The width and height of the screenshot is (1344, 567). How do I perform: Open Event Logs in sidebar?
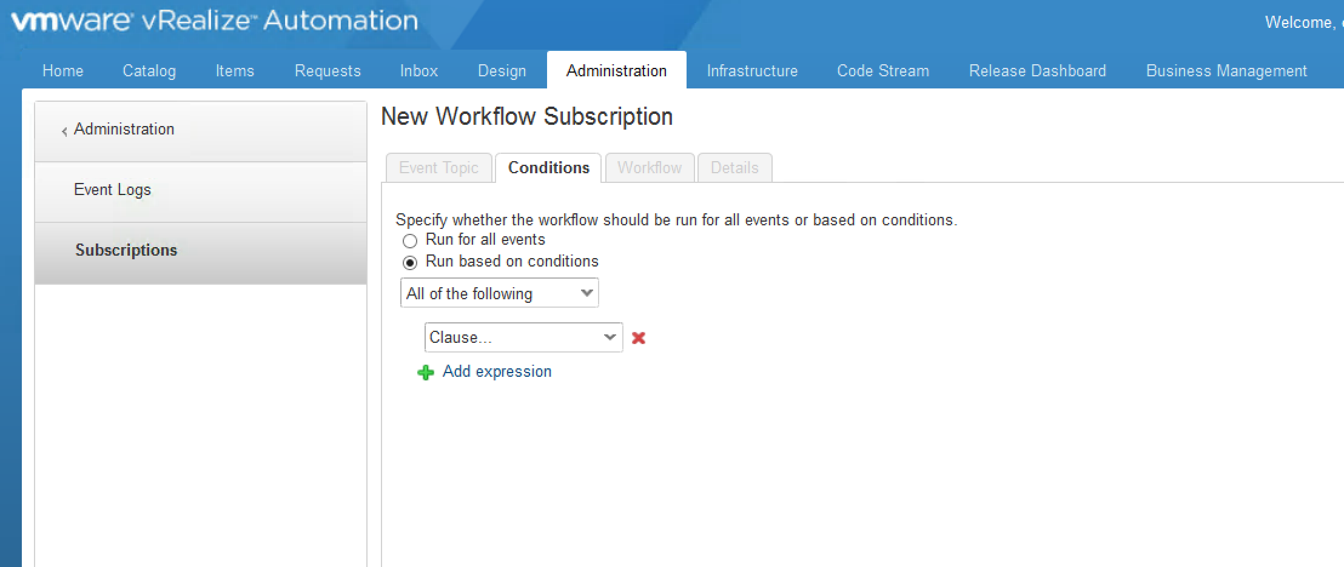pyautogui.click(x=201, y=192)
